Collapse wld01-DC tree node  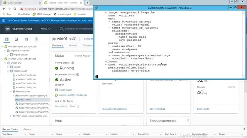tap(5, 63)
